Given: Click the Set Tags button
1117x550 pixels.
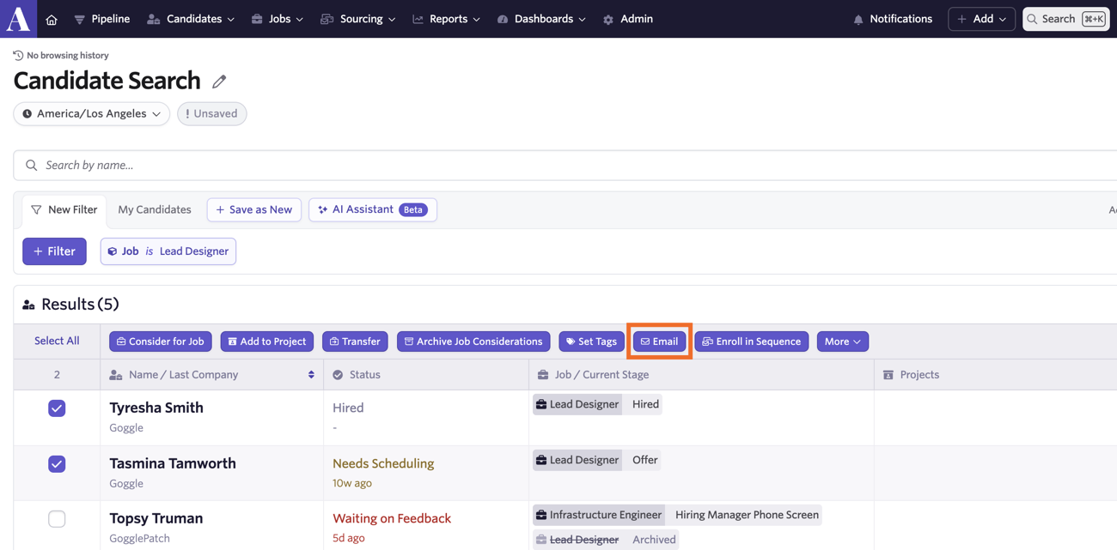Looking at the screenshot, I should [592, 341].
